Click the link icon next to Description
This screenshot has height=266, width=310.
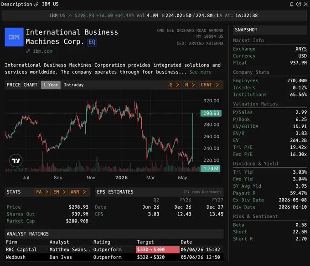tap(36, 5)
